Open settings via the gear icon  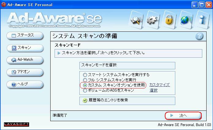coord(153,20)
